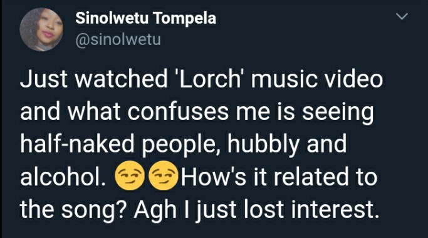Click the word "Agh" in the tweet
The width and height of the screenshot is (428, 238).
pos(155,211)
